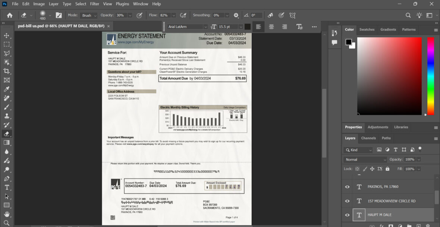Select the Spot Healing Brush tool
Image resolution: width=440 pixels, height=227 pixels.
[6, 98]
